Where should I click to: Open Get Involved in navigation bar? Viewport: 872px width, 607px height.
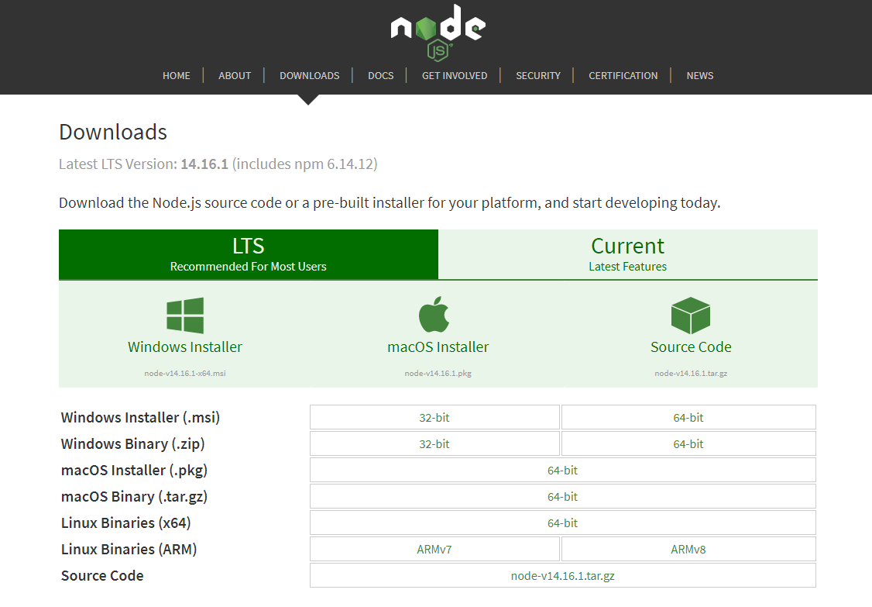point(455,76)
